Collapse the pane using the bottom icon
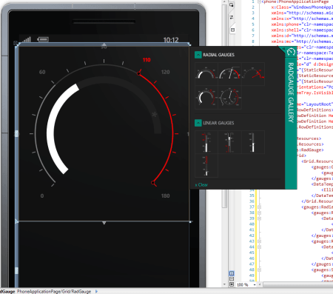 pos(232,284)
